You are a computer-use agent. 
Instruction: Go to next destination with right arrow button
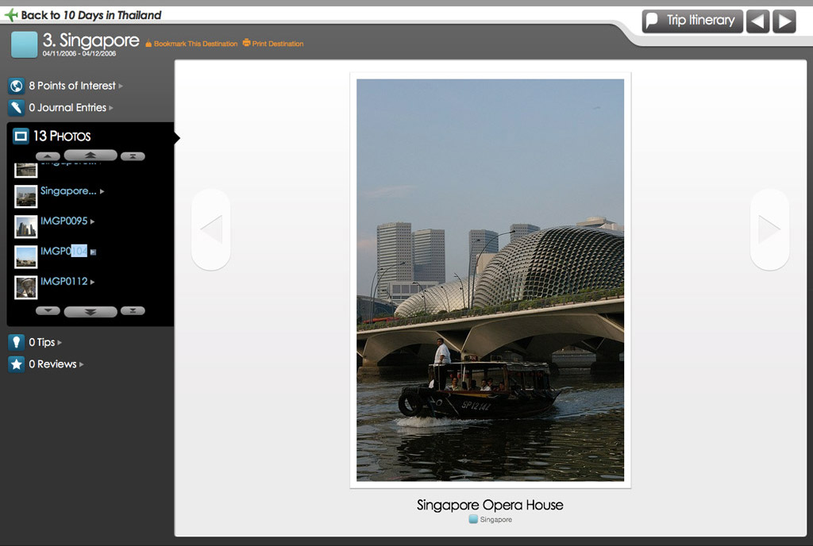tap(784, 21)
